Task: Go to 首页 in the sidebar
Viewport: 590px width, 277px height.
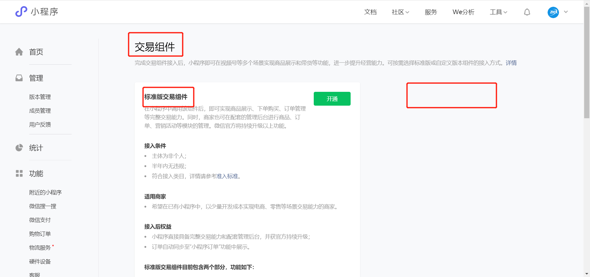Action: [x=36, y=52]
